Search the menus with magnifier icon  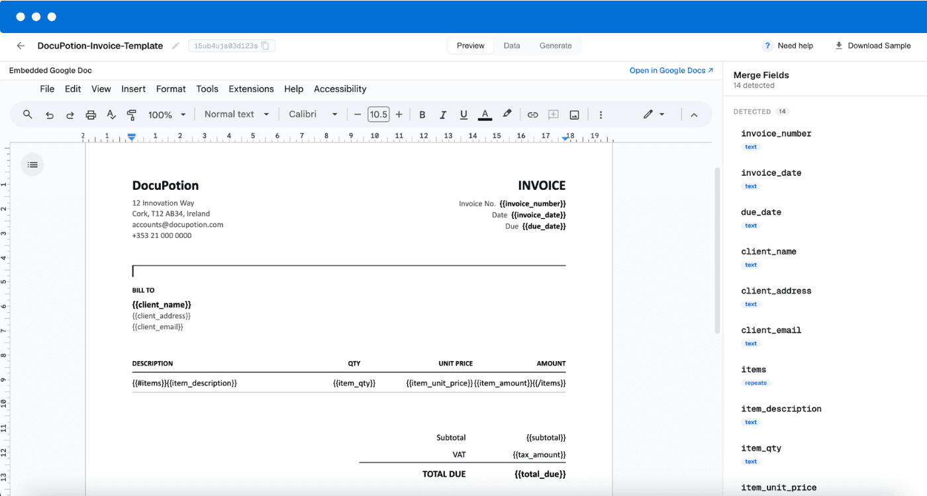pos(28,114)
